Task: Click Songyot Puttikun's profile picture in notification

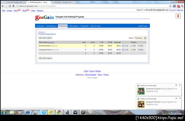Action: [x=141, y=104]
